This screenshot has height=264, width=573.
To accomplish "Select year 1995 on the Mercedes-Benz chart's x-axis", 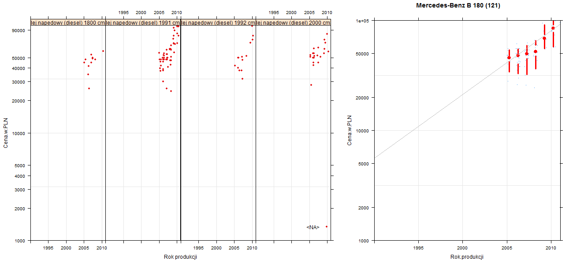I will [x=419, y=248].
